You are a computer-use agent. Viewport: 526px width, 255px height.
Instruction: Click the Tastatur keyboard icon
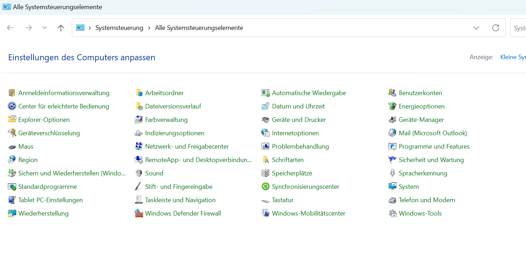point(266,200)
